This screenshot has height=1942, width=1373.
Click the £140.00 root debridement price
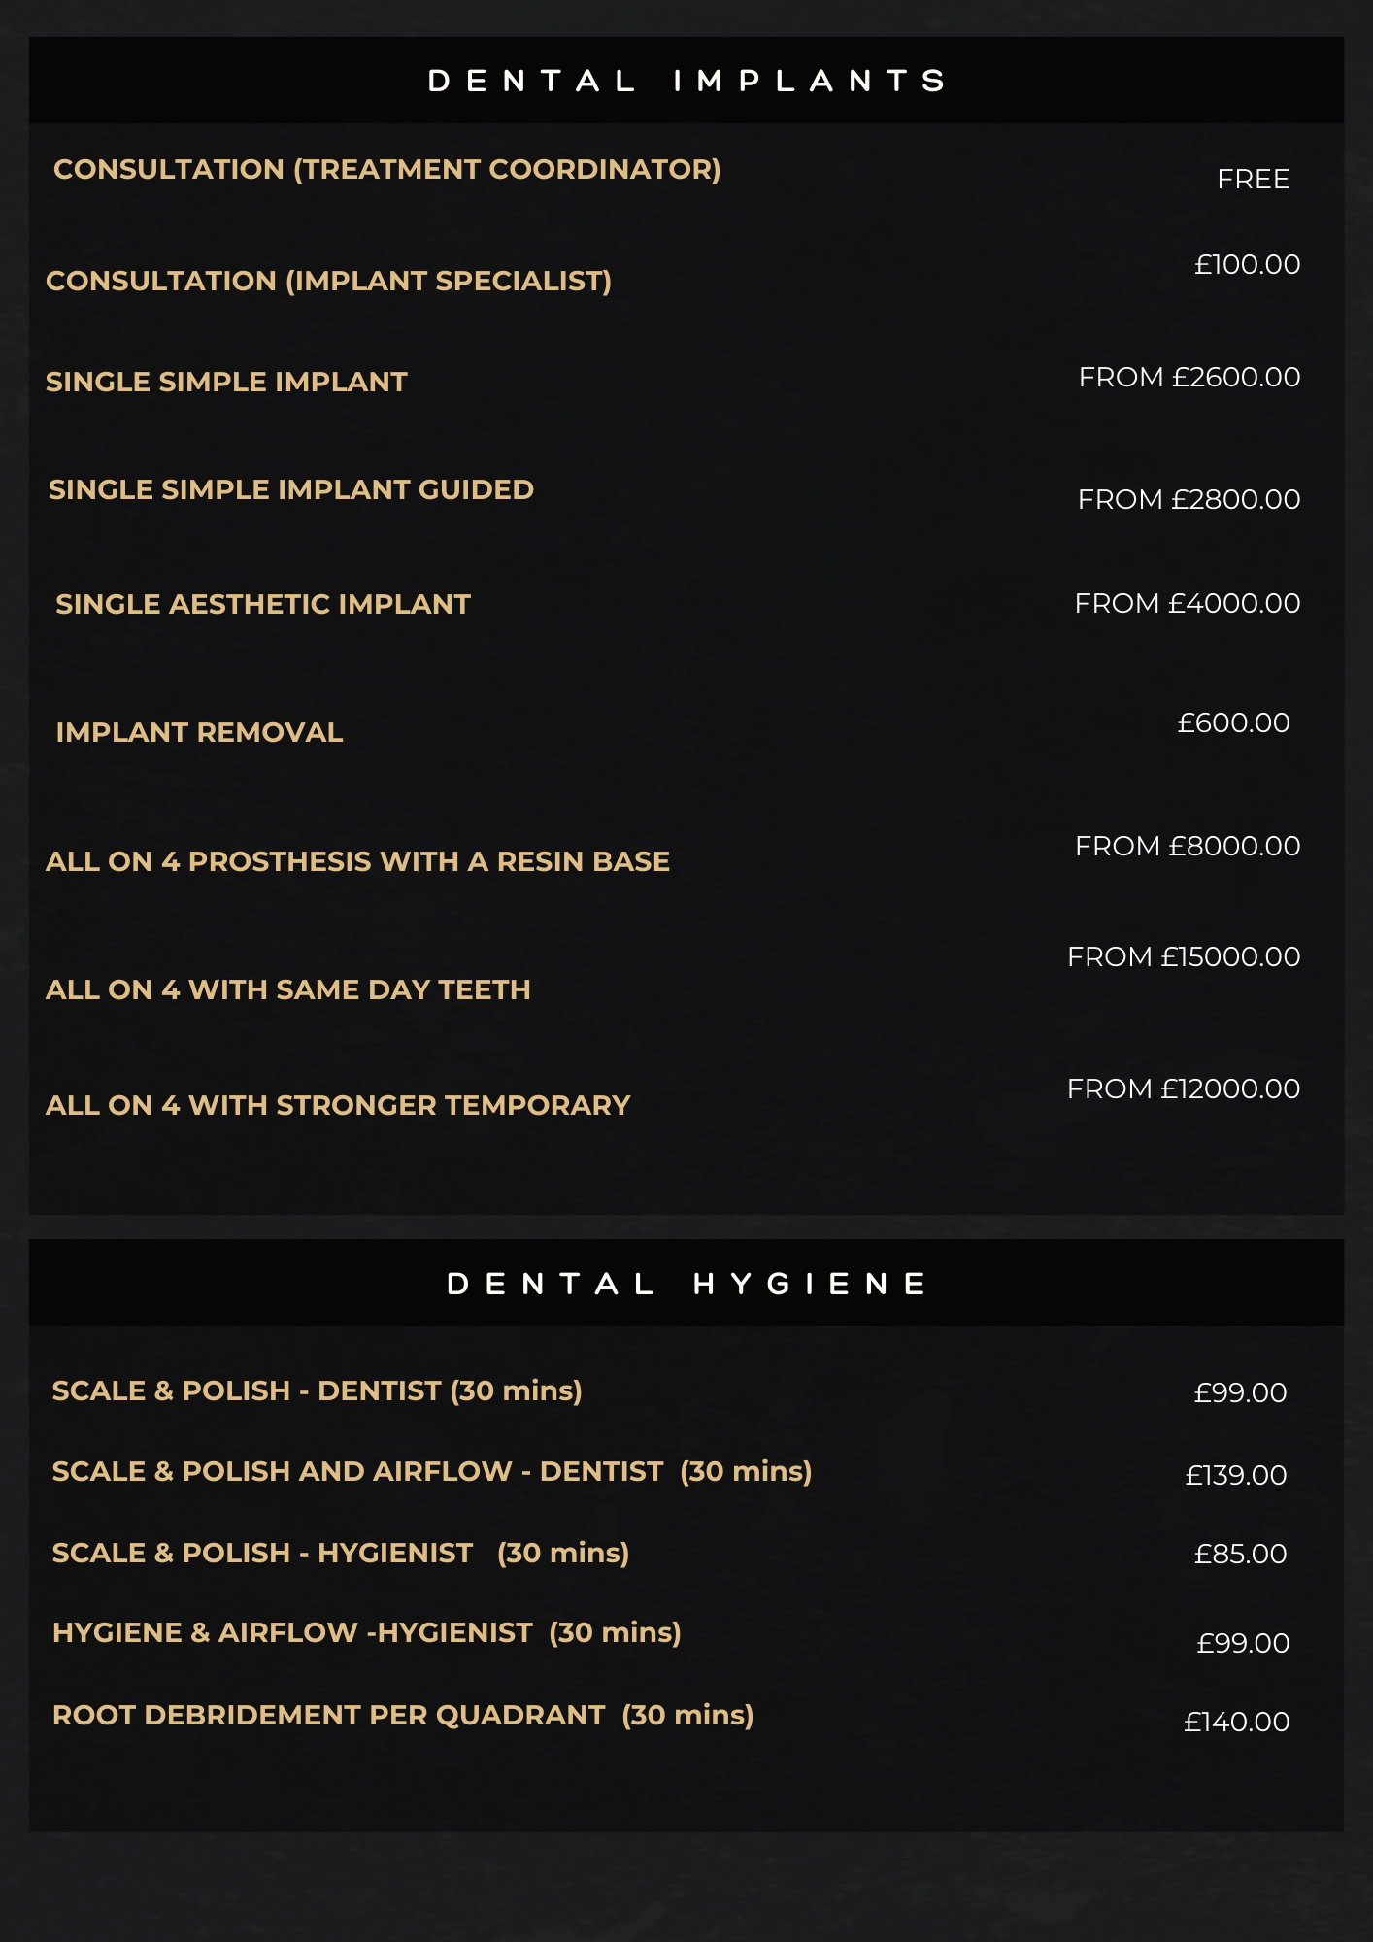pyautogui.click(x=1237, y=1723)
